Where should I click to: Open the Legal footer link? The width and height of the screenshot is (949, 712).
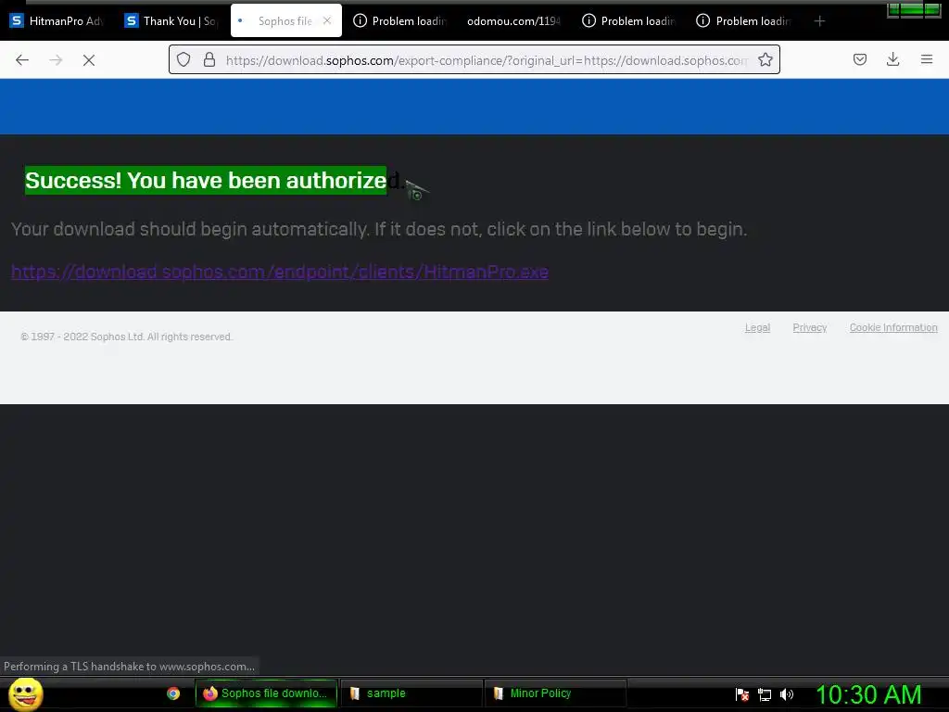click(x=757, y=327)
